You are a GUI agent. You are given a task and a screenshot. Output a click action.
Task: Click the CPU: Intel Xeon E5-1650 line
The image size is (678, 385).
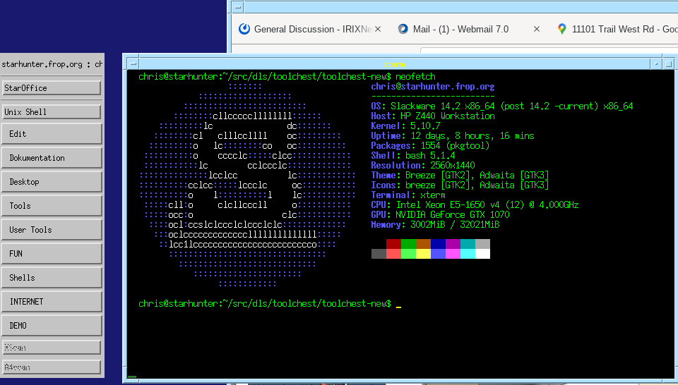(x=475, y=205)
